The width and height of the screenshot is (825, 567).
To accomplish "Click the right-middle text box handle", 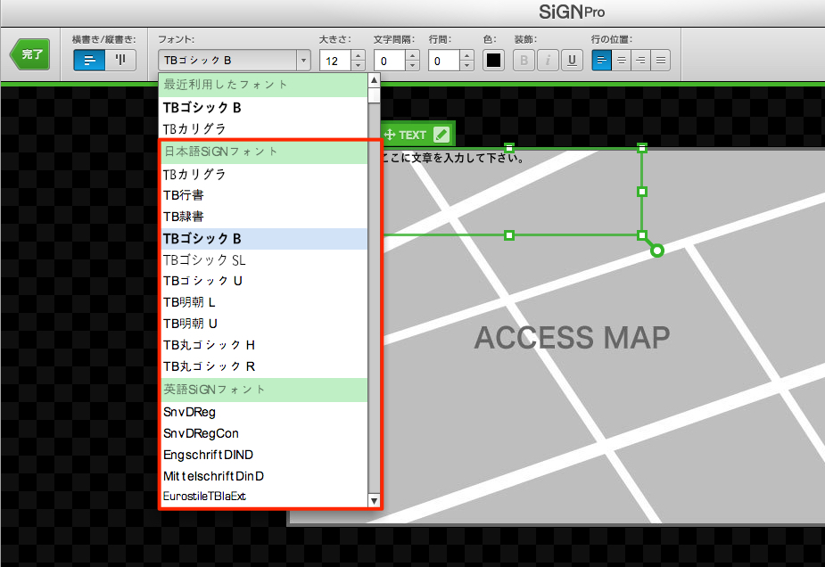I will coord(642,192).
